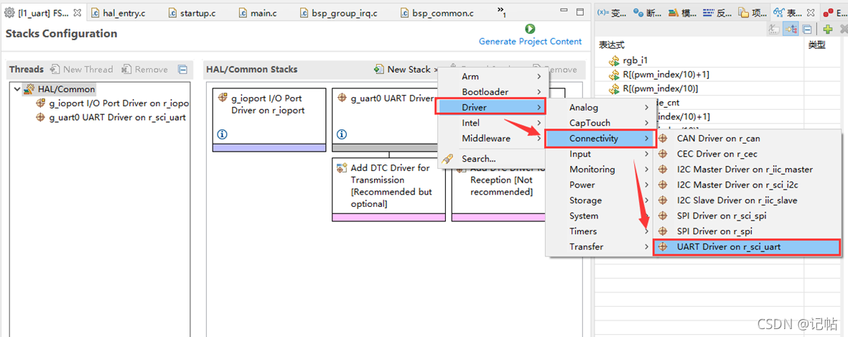Open the red dots E... view tab

tap(834, 12)
